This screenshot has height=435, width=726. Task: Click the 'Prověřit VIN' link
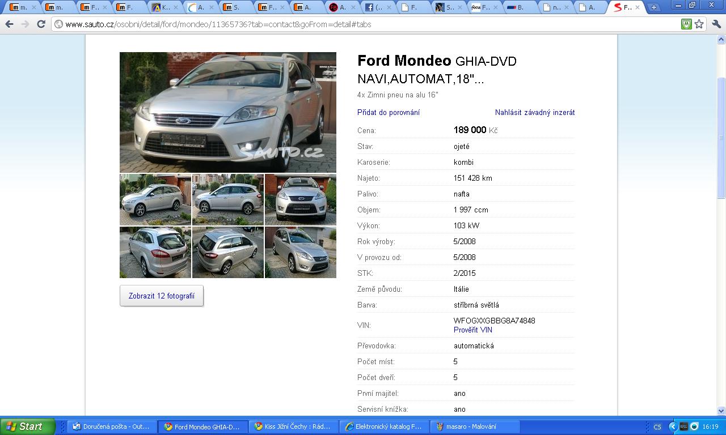pyautogui.click(x=472, y=330)
